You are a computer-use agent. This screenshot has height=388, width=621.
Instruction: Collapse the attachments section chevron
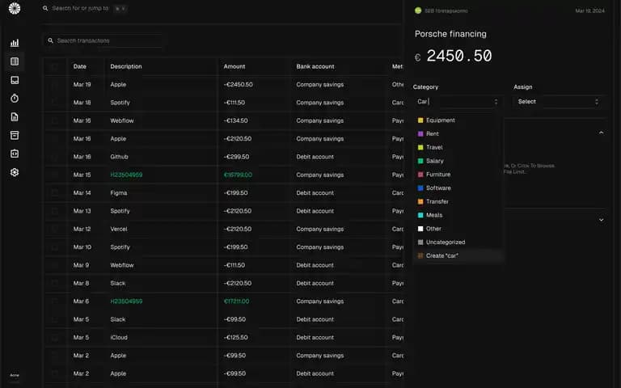602,133
